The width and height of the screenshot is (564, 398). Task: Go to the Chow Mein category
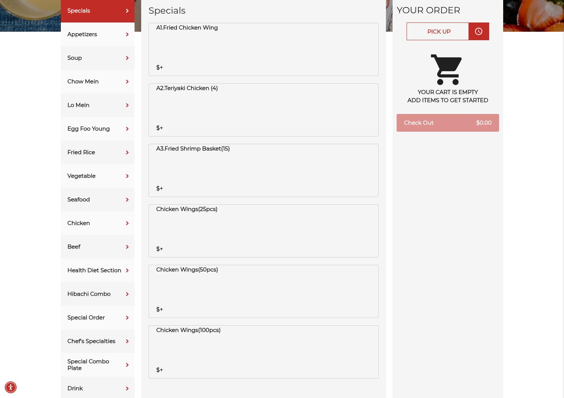98,82
